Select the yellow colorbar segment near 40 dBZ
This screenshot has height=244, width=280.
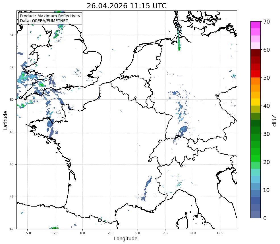pos(255,102)
